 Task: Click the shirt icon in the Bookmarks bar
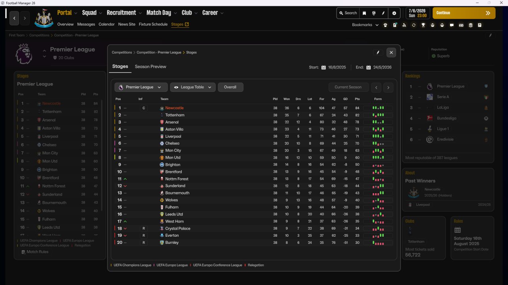tap(385, 25)
